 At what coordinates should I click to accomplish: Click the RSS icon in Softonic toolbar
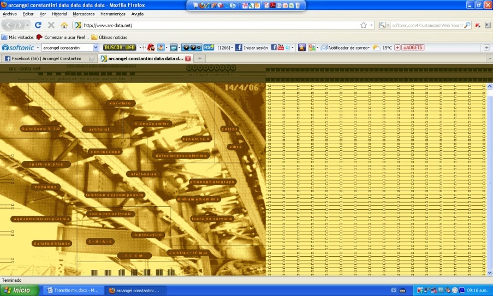click(209, 48)
